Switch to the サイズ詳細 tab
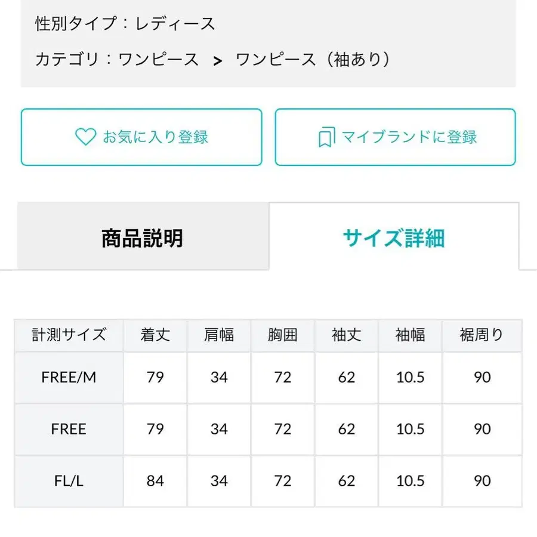 click(394, 237)
